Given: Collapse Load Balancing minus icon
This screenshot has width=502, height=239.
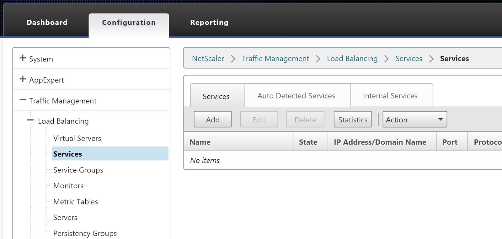Looking at the screenshot, I should [30, 120].
